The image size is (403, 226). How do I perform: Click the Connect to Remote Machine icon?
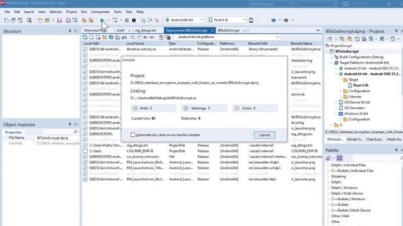tap(118, 38)
